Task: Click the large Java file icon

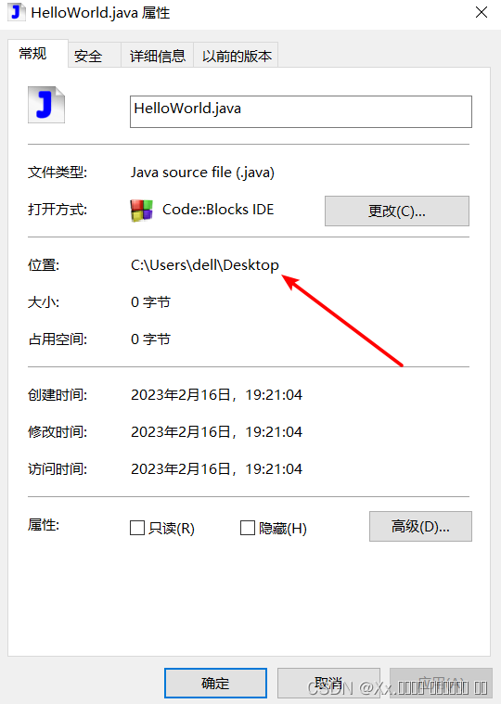Action: [x=46, y=105]
